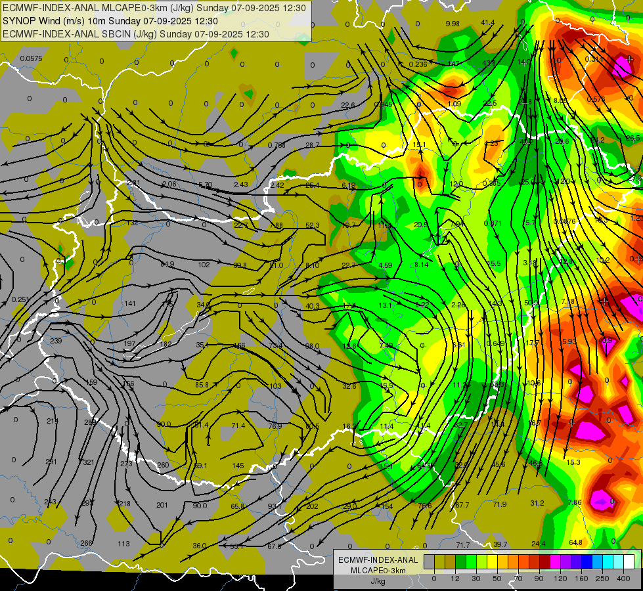Click the 'MLCAPE0-3km' title line
The height and width of the screenshot is (591, 643).
(154, 8)
